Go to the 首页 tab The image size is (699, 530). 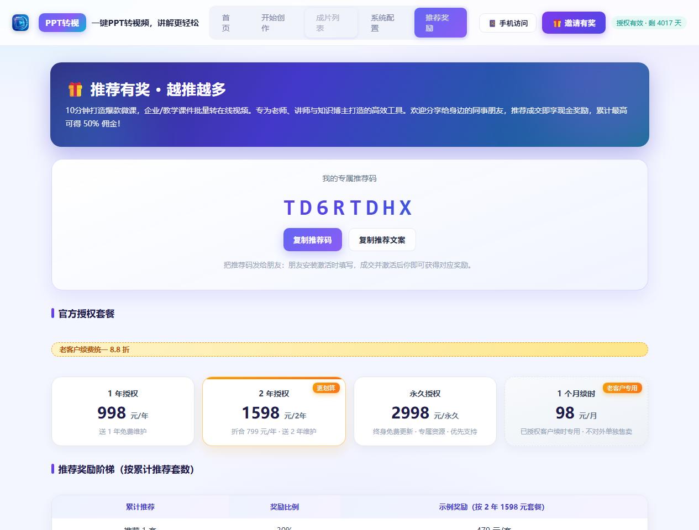226,23
